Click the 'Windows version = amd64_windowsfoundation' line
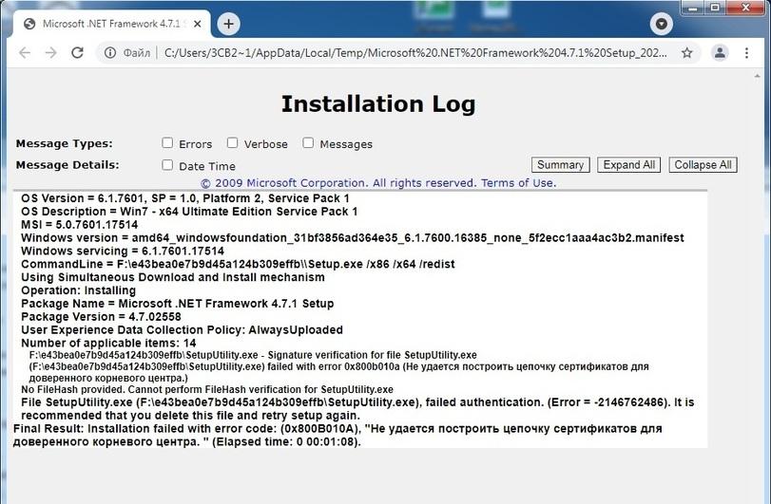The image size is (771, 504). click(352, 238)
